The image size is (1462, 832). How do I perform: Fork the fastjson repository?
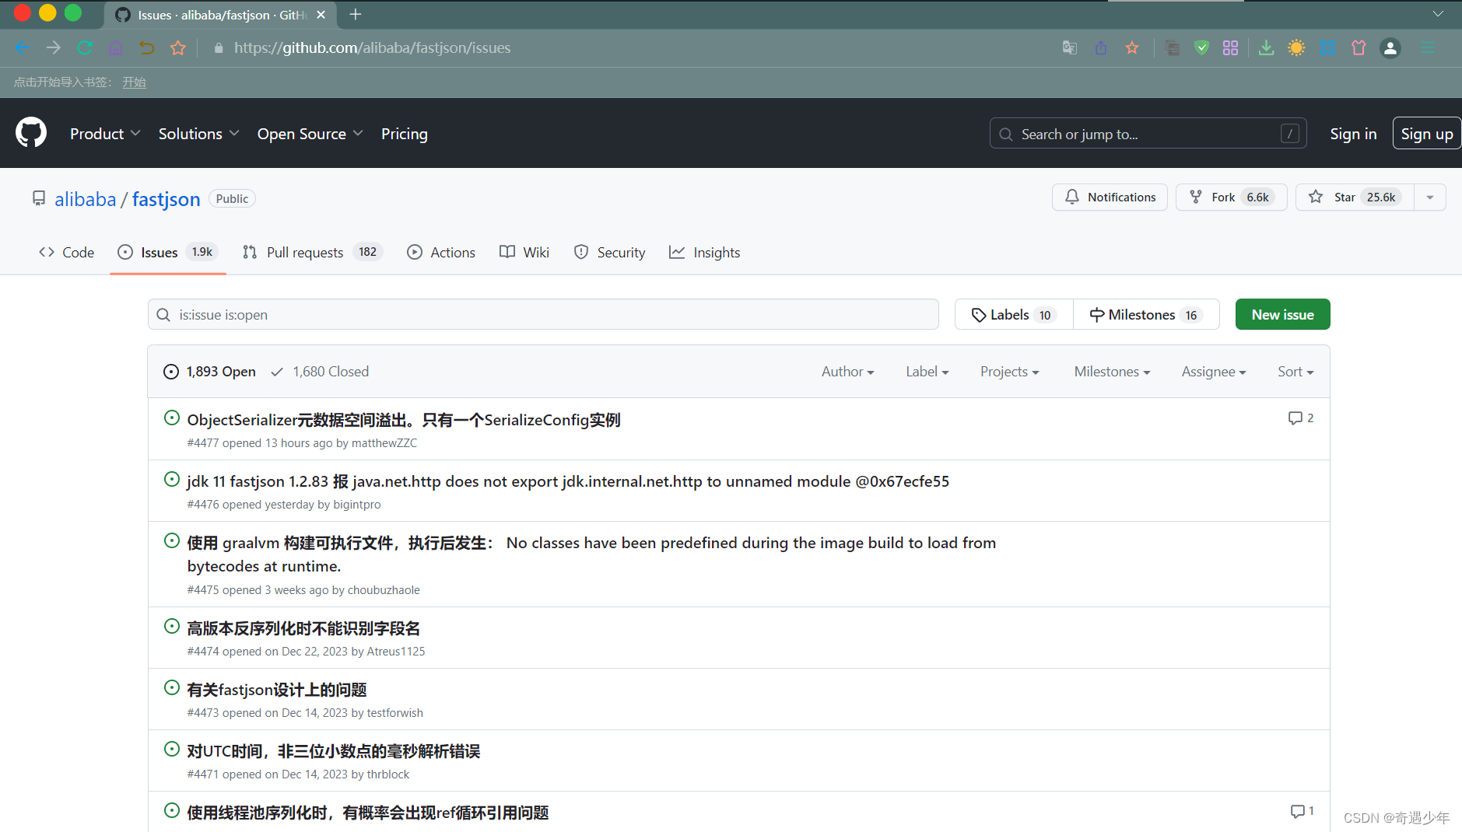click(x=1231, y=197)
